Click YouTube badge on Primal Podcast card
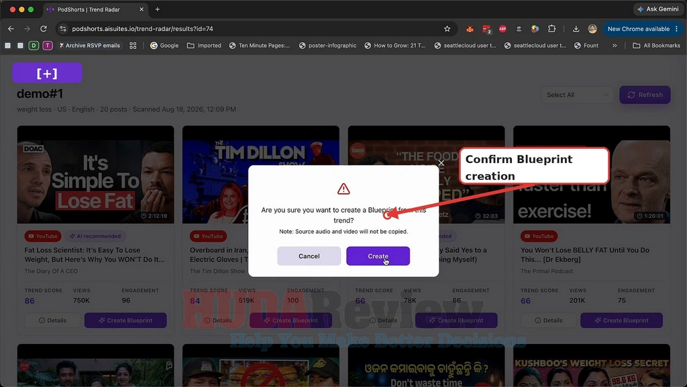Screen dimensions: 687x387 pyautogui.click(x=539, y=236)
